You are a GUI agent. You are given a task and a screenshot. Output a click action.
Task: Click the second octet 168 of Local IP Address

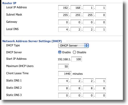pyautogui.click(x=76, y=8)
